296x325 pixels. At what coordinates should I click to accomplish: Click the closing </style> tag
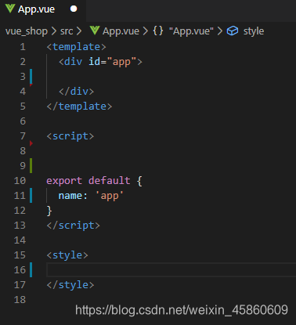(x=70, y=285)
